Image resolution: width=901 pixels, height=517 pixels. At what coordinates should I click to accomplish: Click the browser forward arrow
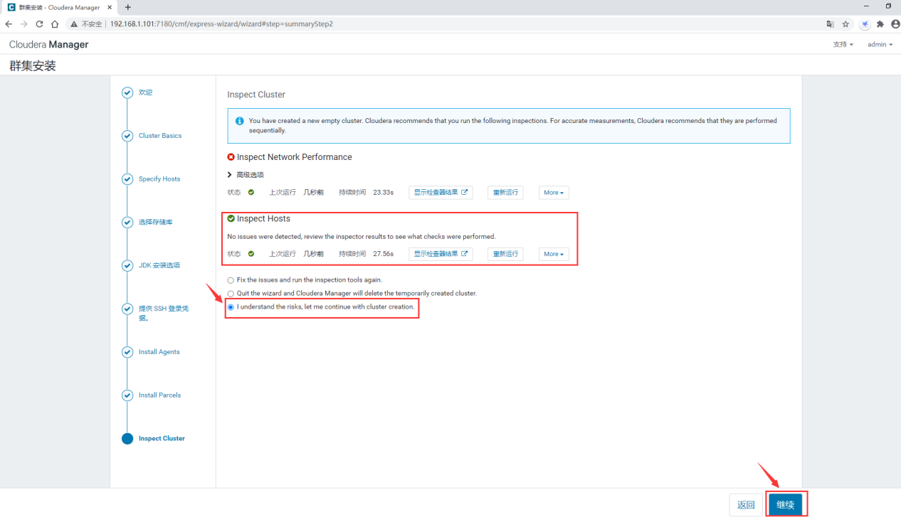23,23
